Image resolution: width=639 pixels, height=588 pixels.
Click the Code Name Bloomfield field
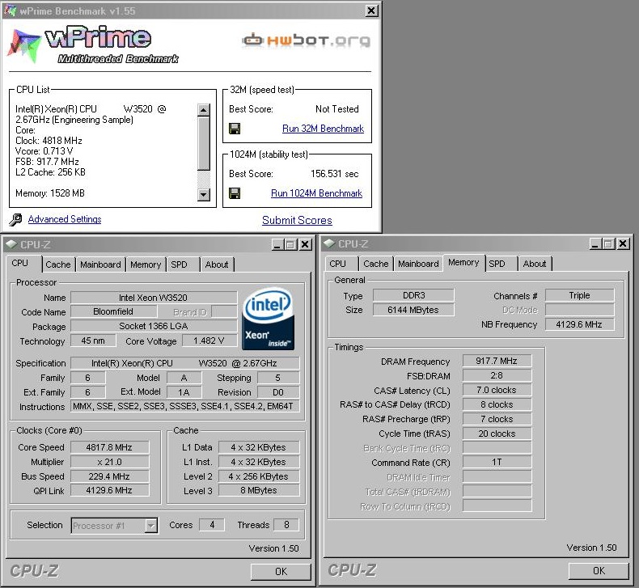[113, 311]
